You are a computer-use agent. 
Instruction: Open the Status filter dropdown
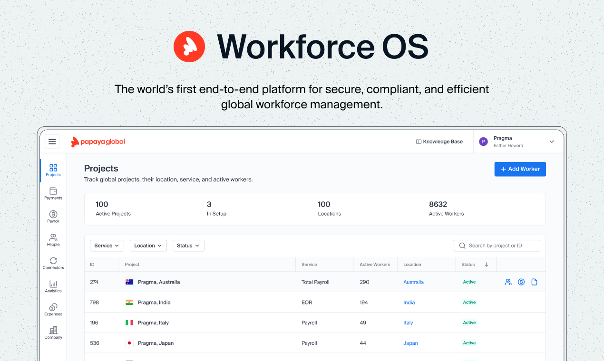[x=188, y=246]
